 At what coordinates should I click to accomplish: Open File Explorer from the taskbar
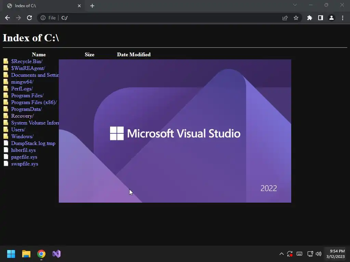coord(26,254)
